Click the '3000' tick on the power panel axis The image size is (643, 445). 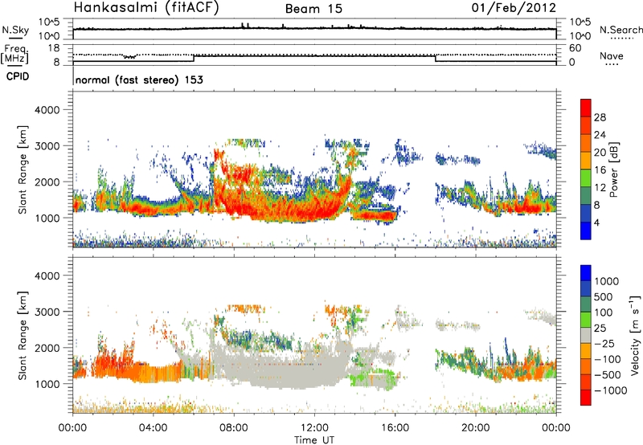[47, 146]
